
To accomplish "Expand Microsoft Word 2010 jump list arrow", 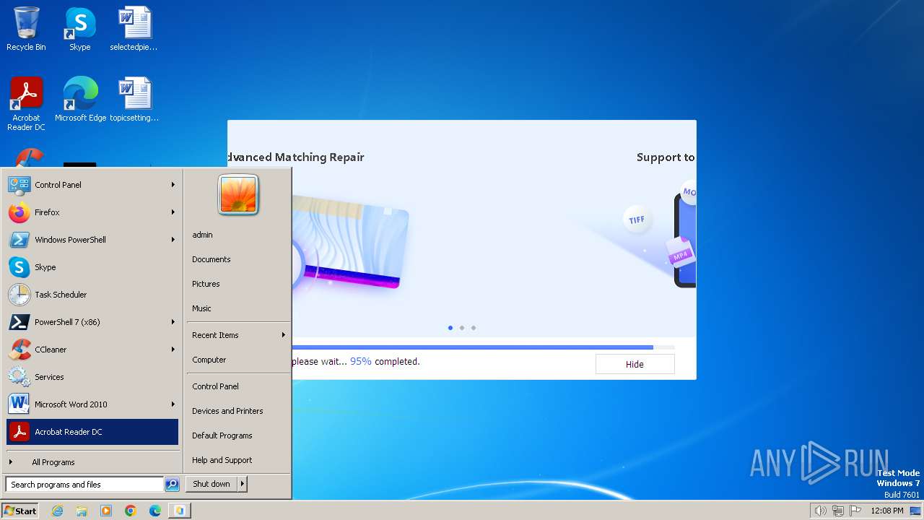I will (x=173, y=404).
